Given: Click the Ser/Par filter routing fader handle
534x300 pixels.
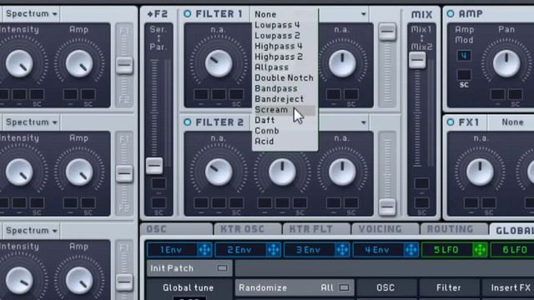Looking at the screenshot, I should click(x=154, y=166).
